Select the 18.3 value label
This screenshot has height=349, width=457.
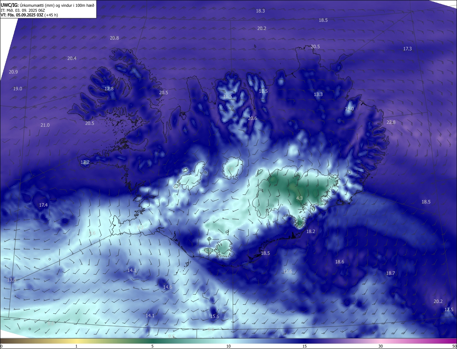pyautogui.click(x=260, y=11)
